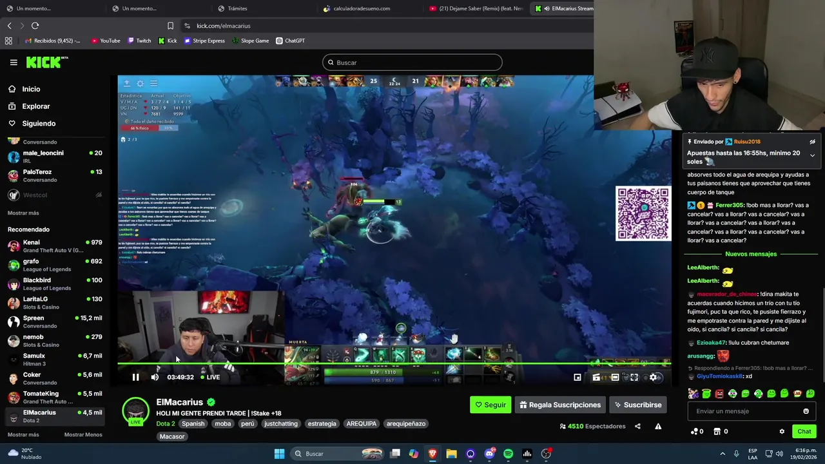Select the justchatting tag

pos(281,423)
